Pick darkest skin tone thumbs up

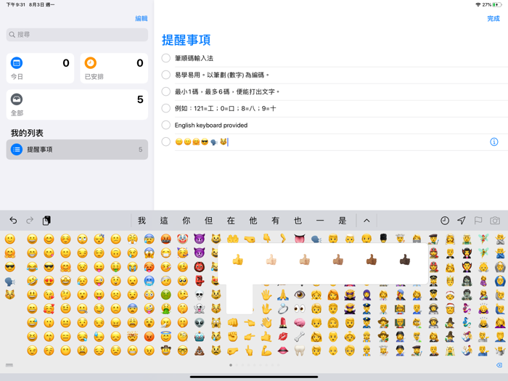coord(405,260)
